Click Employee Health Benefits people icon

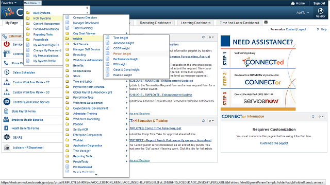tap(6, 120)
